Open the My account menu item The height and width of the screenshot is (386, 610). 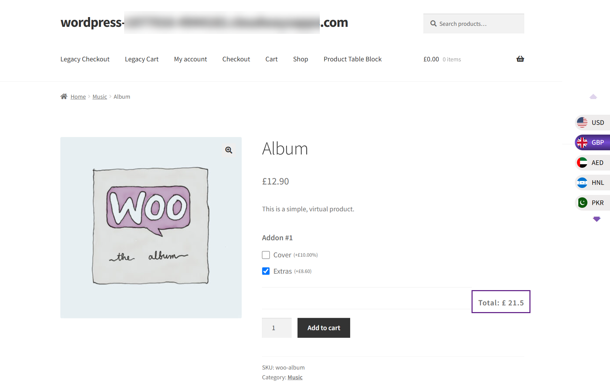click(x=190, y=59)
